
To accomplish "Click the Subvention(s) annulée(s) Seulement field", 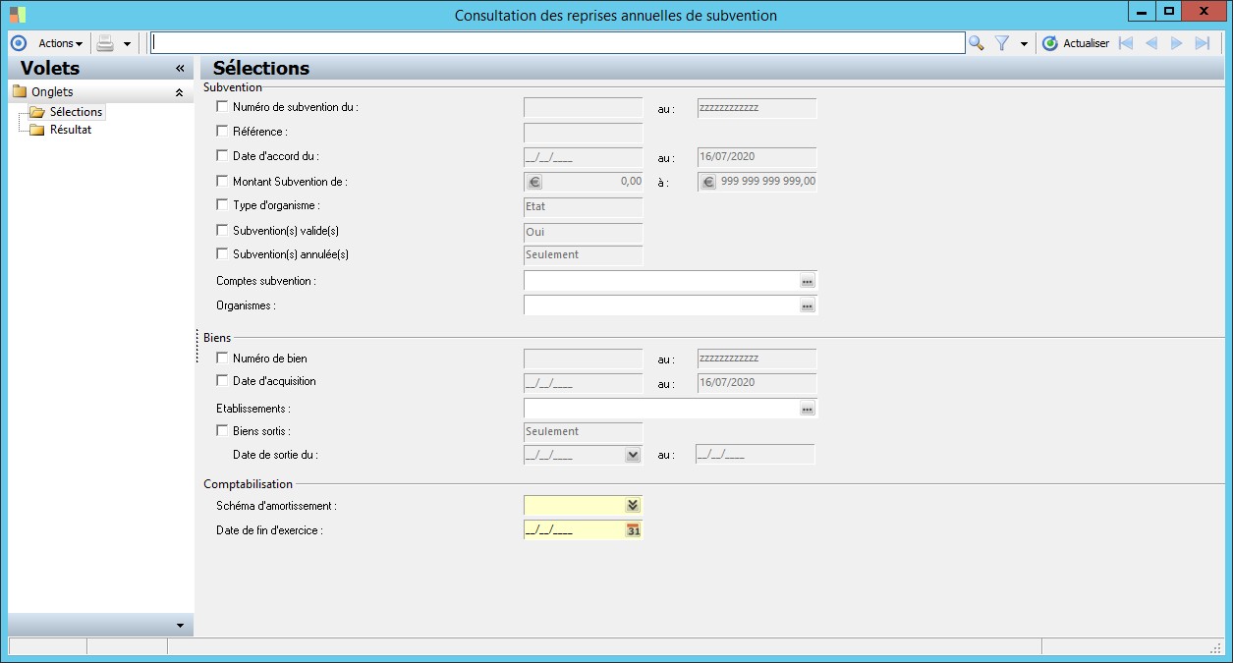I will pyautogui.click(x=584, y=255).
